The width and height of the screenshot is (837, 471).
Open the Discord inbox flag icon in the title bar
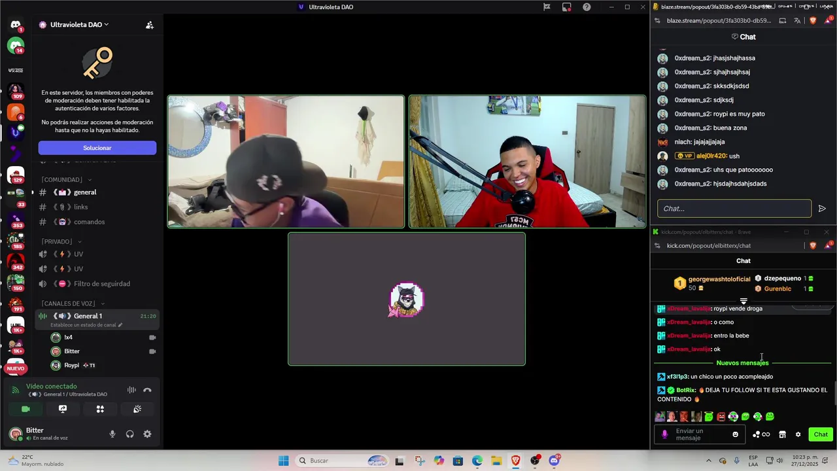pos(547,7)
